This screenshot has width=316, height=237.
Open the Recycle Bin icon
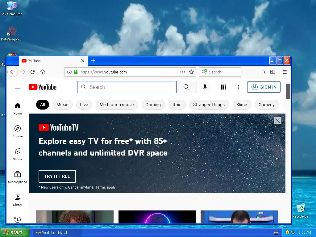tap(301, 210)
